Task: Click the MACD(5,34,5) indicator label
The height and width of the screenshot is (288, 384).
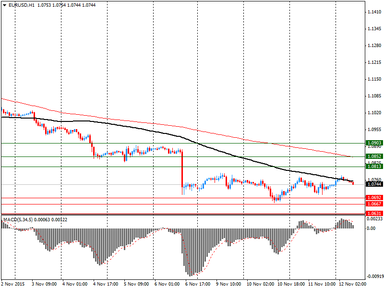Action: click(18, 220)
